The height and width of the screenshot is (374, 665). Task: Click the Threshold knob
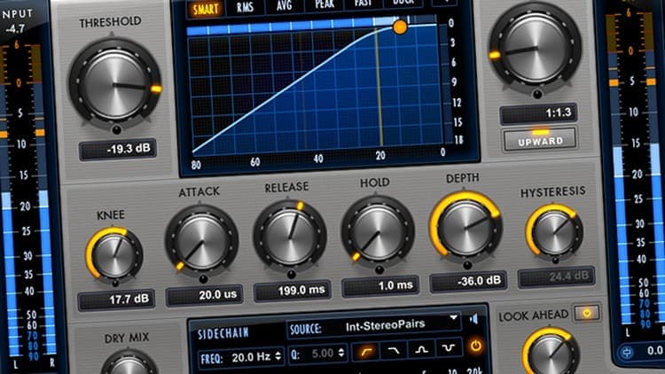(x=115, y=85)
